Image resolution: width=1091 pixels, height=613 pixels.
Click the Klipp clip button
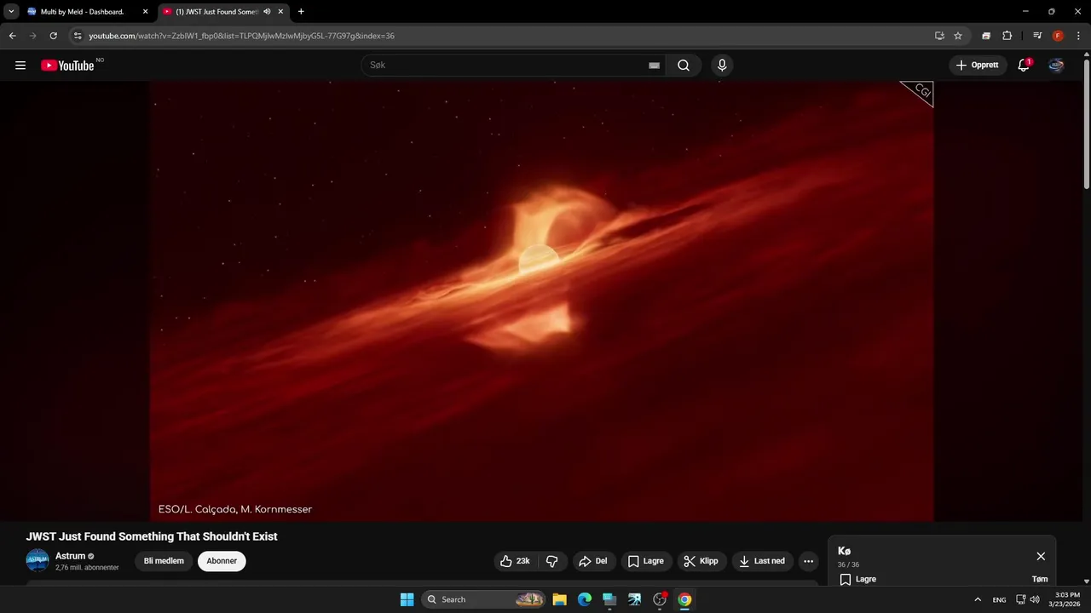pyautogui.click(x=702, y=561)
